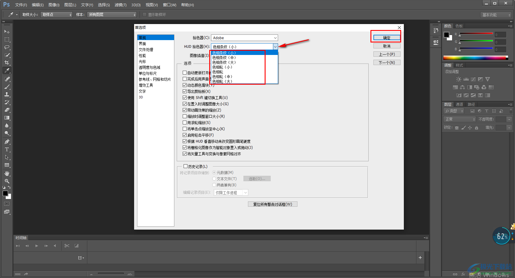Select the Move tool
The height and width of the screenshot is (278, 515).
(x=7, y=31)
